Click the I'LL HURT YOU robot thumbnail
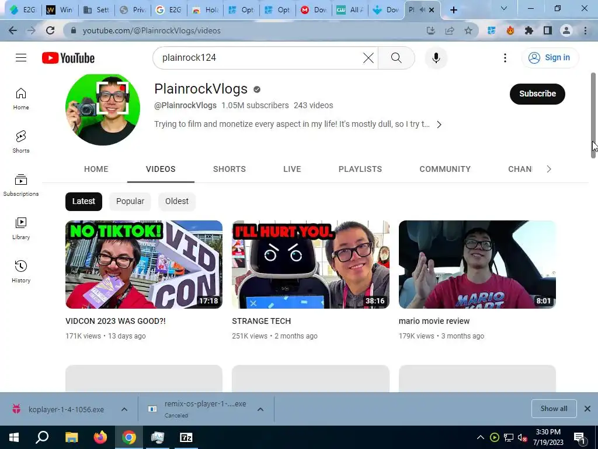The height and width of the screenshot is (449, 598). tap(311, 264)
